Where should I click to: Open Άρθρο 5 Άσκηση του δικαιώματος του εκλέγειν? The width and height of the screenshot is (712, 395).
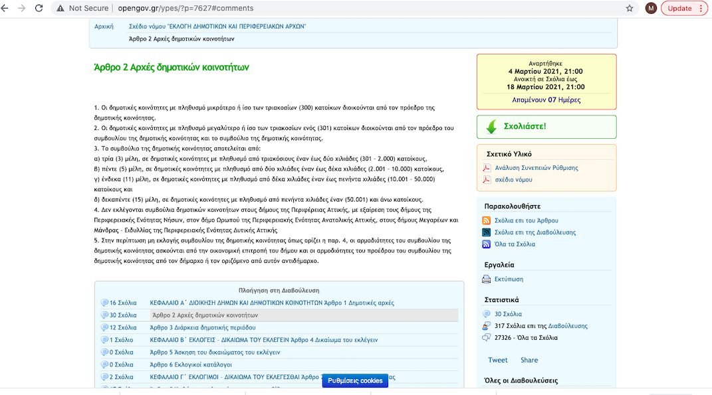coord(215,353)
